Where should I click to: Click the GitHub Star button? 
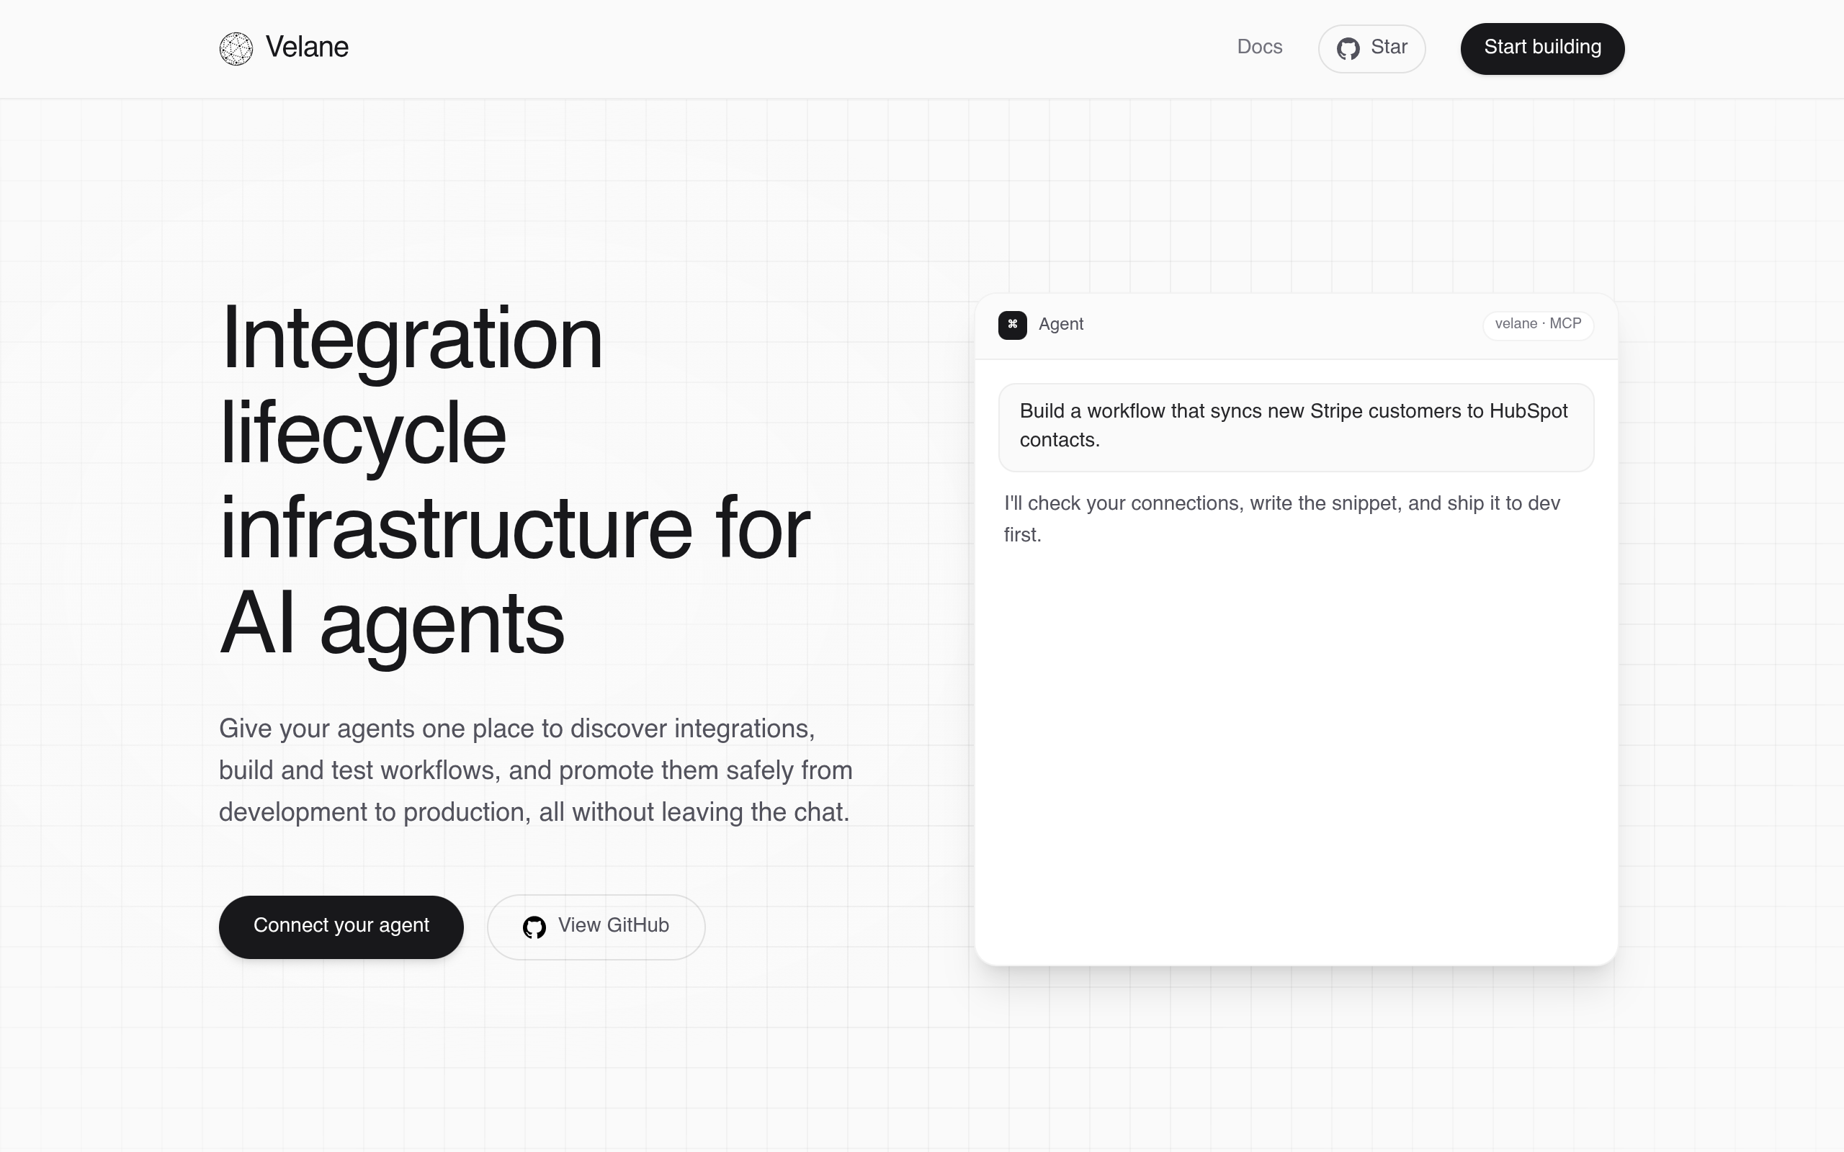[1371, 49]
